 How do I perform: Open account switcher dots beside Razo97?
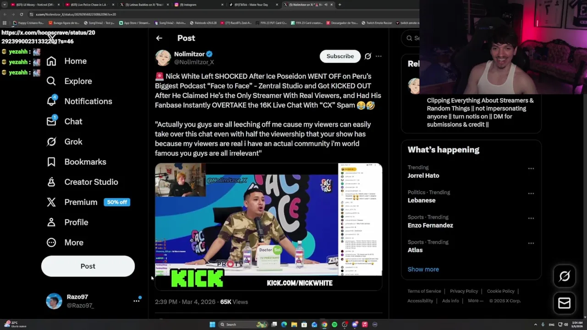[x=136, y=301]
